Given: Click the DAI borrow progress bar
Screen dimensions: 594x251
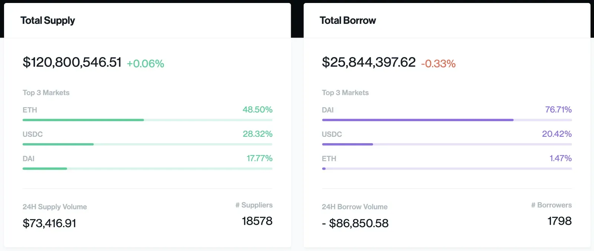Looking at the screenshot, I should click(x=447, y=120).
